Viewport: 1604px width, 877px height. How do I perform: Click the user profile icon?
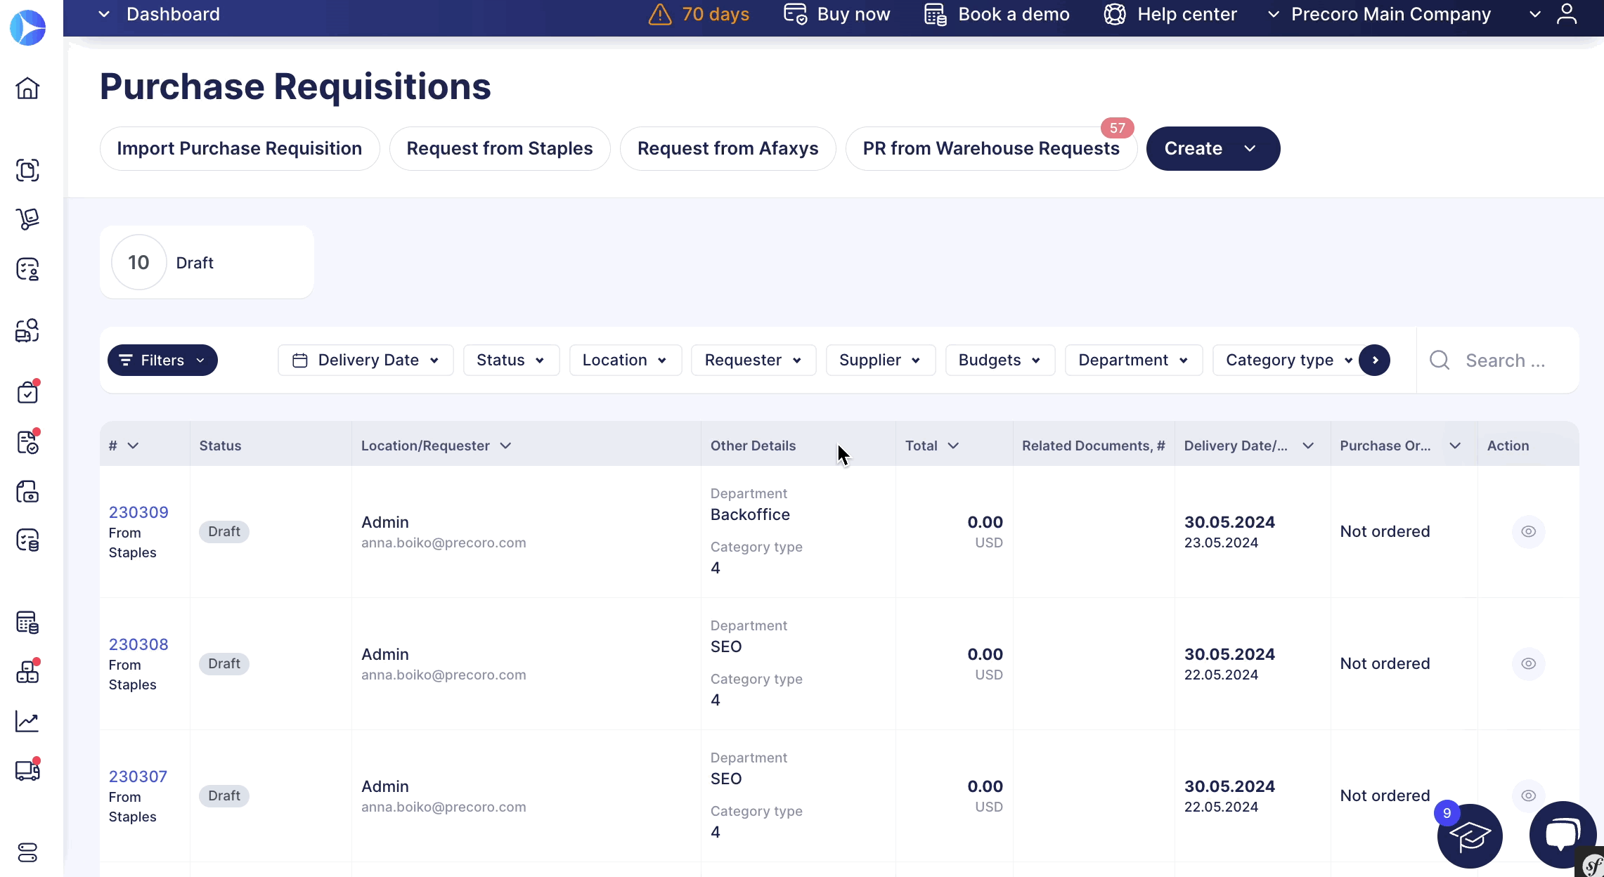click(1567, 14)
